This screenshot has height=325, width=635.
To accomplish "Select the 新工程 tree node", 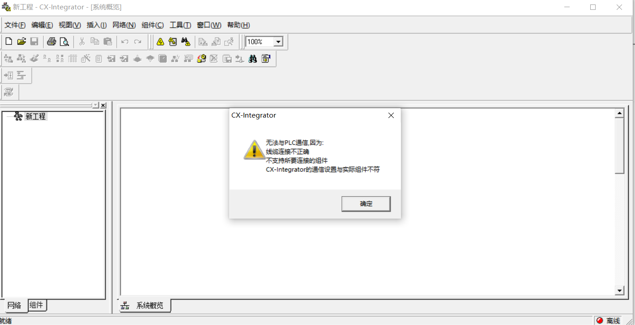I will pos(35,116).
